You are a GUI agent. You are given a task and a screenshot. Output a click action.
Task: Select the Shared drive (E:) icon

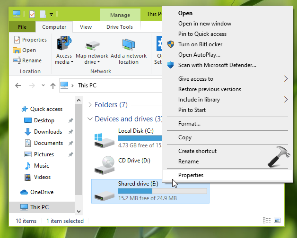(x=105, y=196)
